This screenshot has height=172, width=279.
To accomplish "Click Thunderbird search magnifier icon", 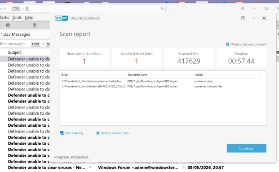I will click(x=162, y=9).
